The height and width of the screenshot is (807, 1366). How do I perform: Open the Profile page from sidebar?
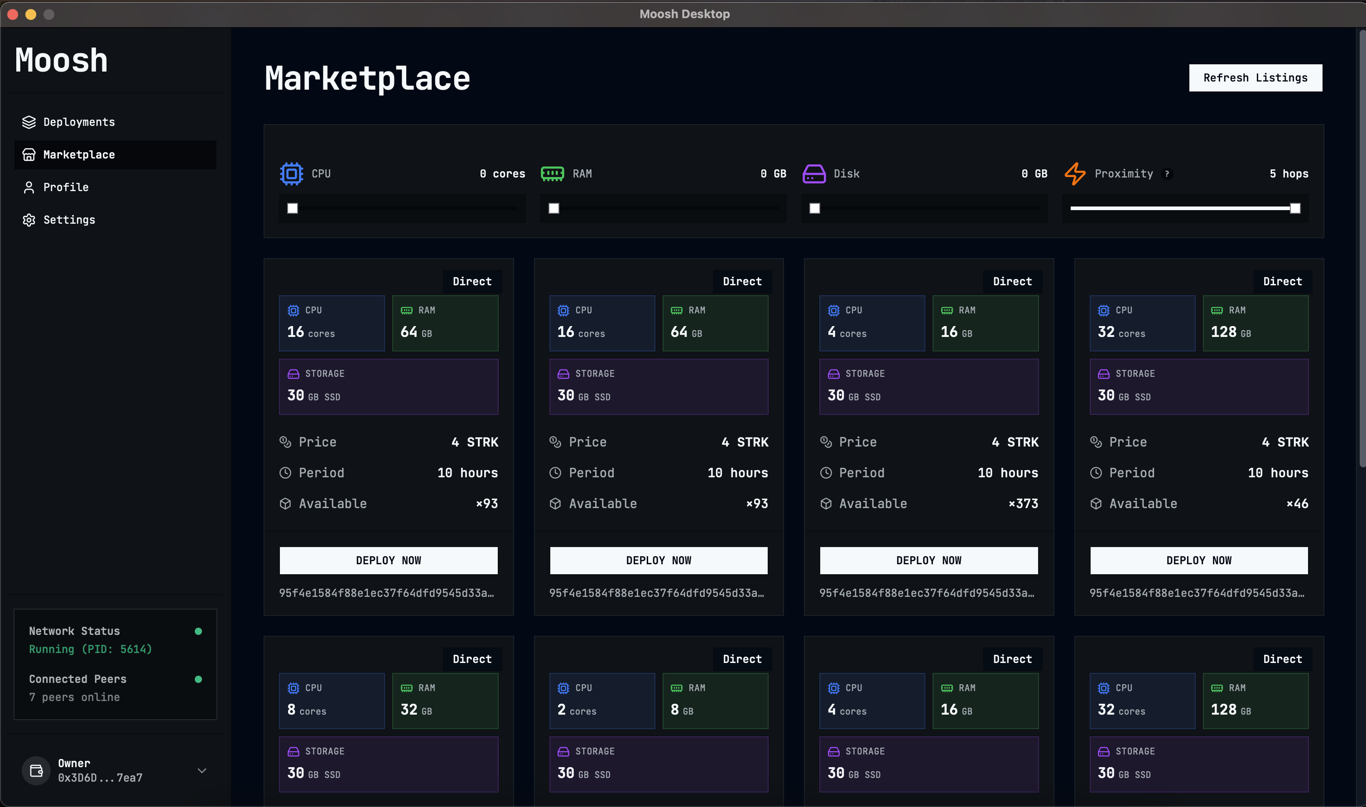(66, 187)
